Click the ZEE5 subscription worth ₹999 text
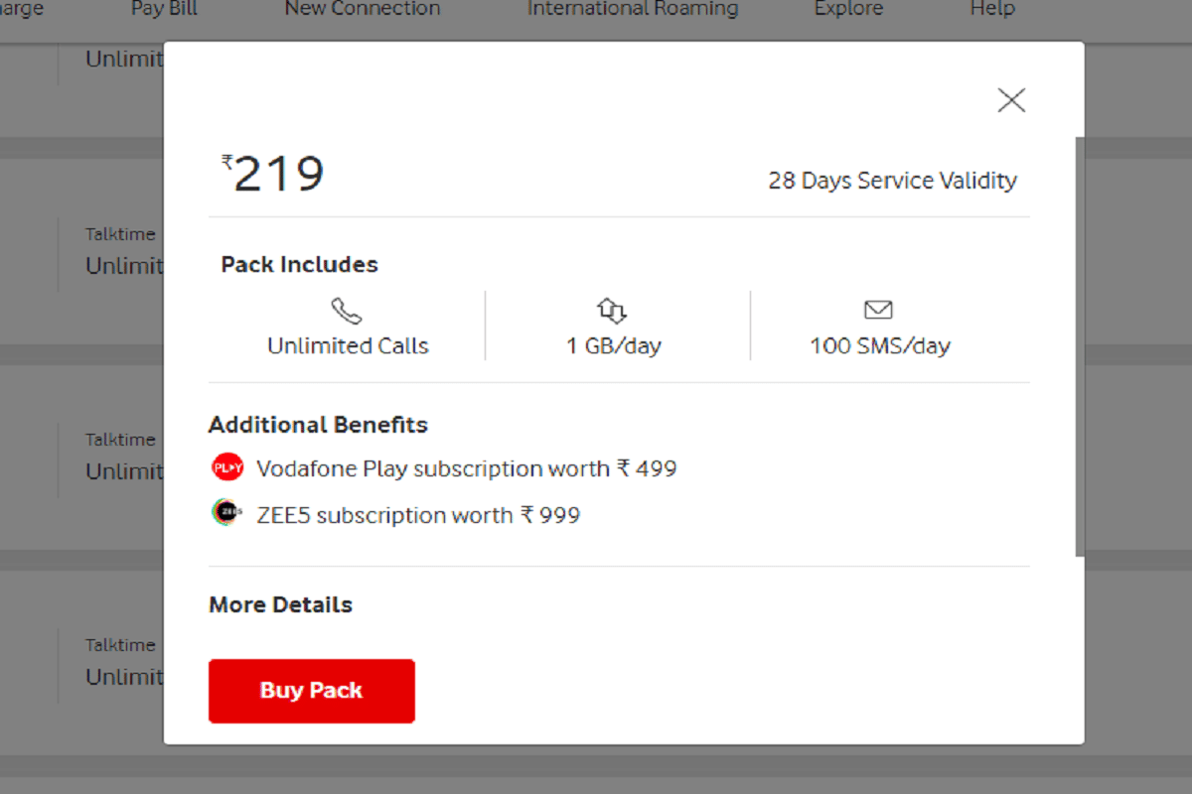This screenshot has width=1192, height=794. click(417, 514)
